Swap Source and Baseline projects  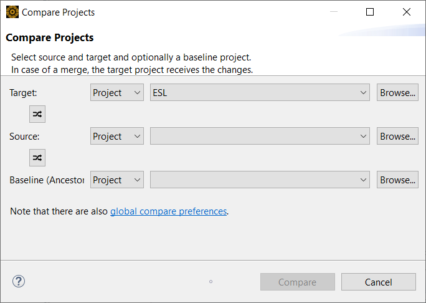point(37,158)
